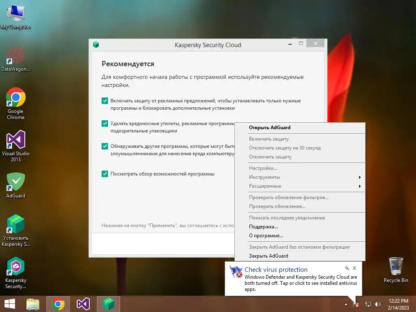Uncheck the Удалять вредоносные утилиты checkbox
This screenshot has width=416, height=312.
click(105, 123)
